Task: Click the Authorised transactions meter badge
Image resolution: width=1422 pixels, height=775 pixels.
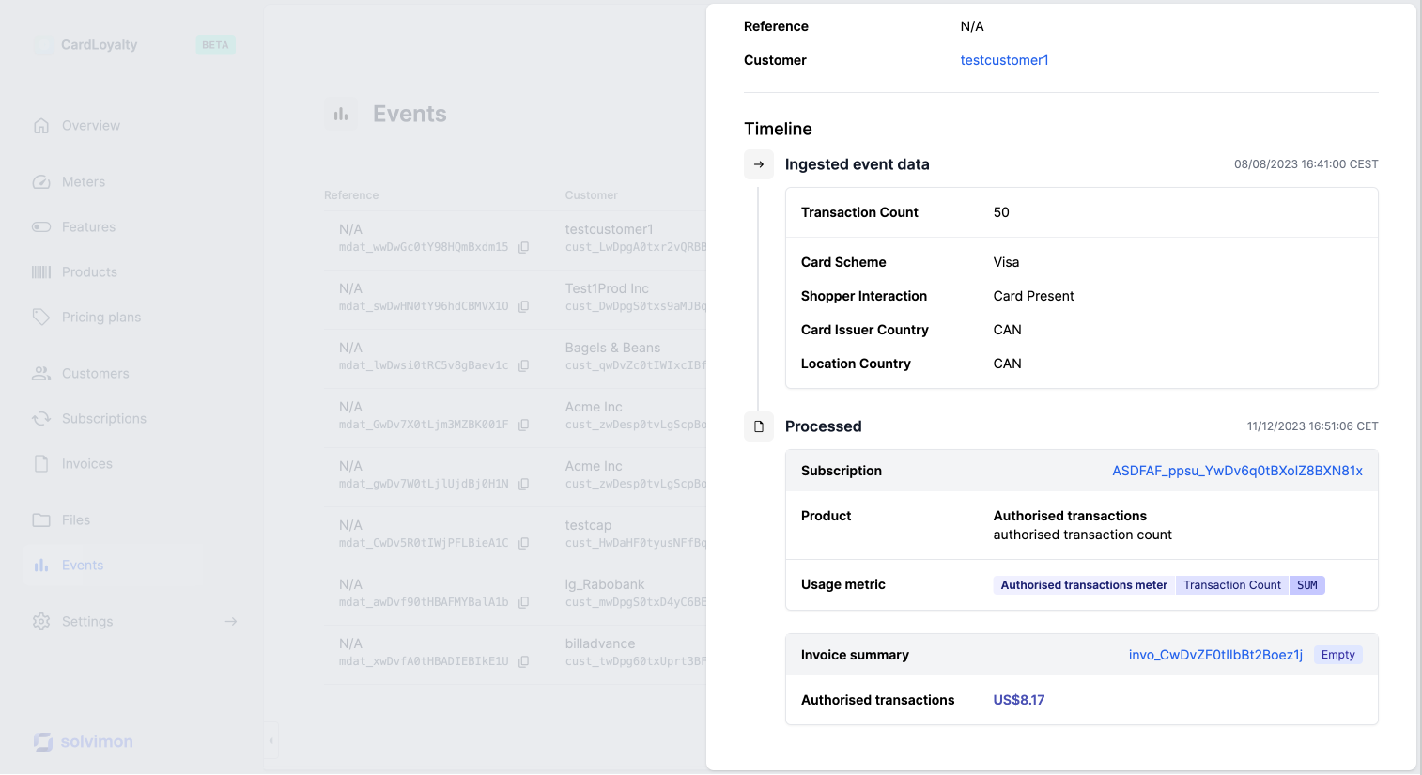Action: 1084,585
